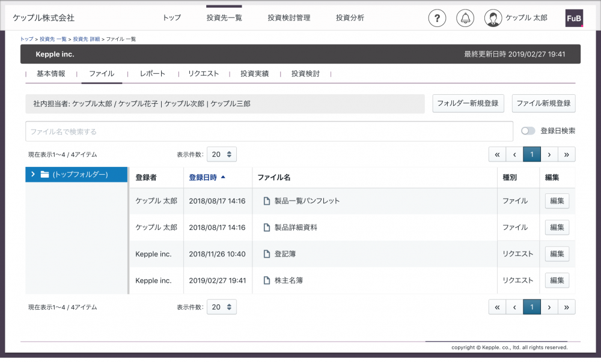Click the フォルダー新規登録 button
The width and height of the screenshot is (601, 362).
pyautogui.click(x=468, y=103)
